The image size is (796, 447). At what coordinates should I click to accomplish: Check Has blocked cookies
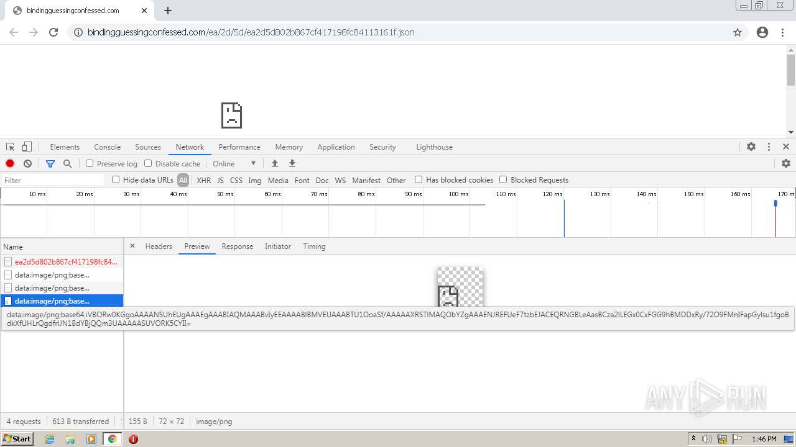tap(419, 179)
